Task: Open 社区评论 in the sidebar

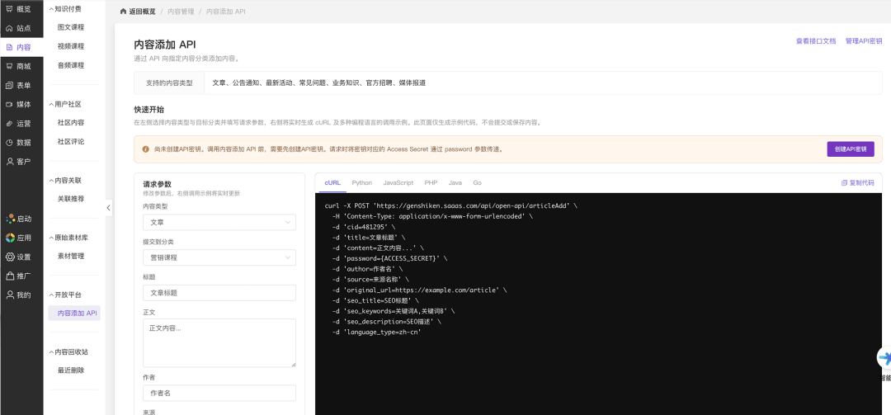Action: 71,142
